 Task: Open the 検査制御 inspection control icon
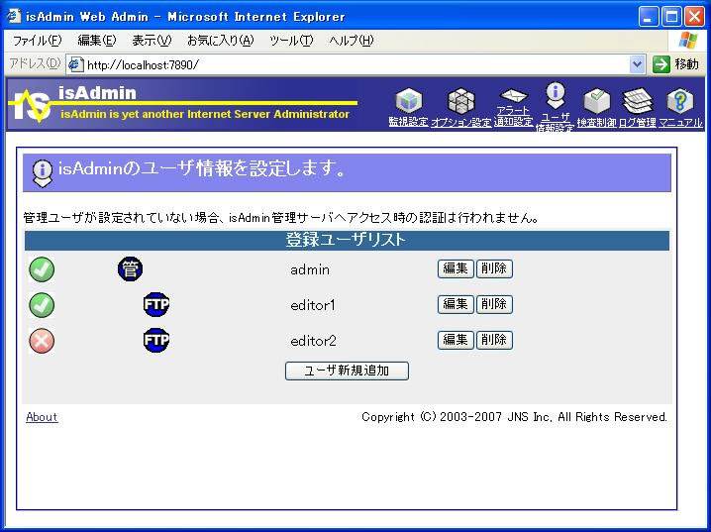(597, 101)
